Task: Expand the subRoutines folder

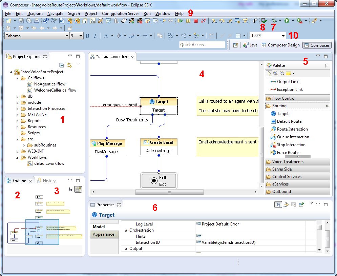Action: [24, 145]
